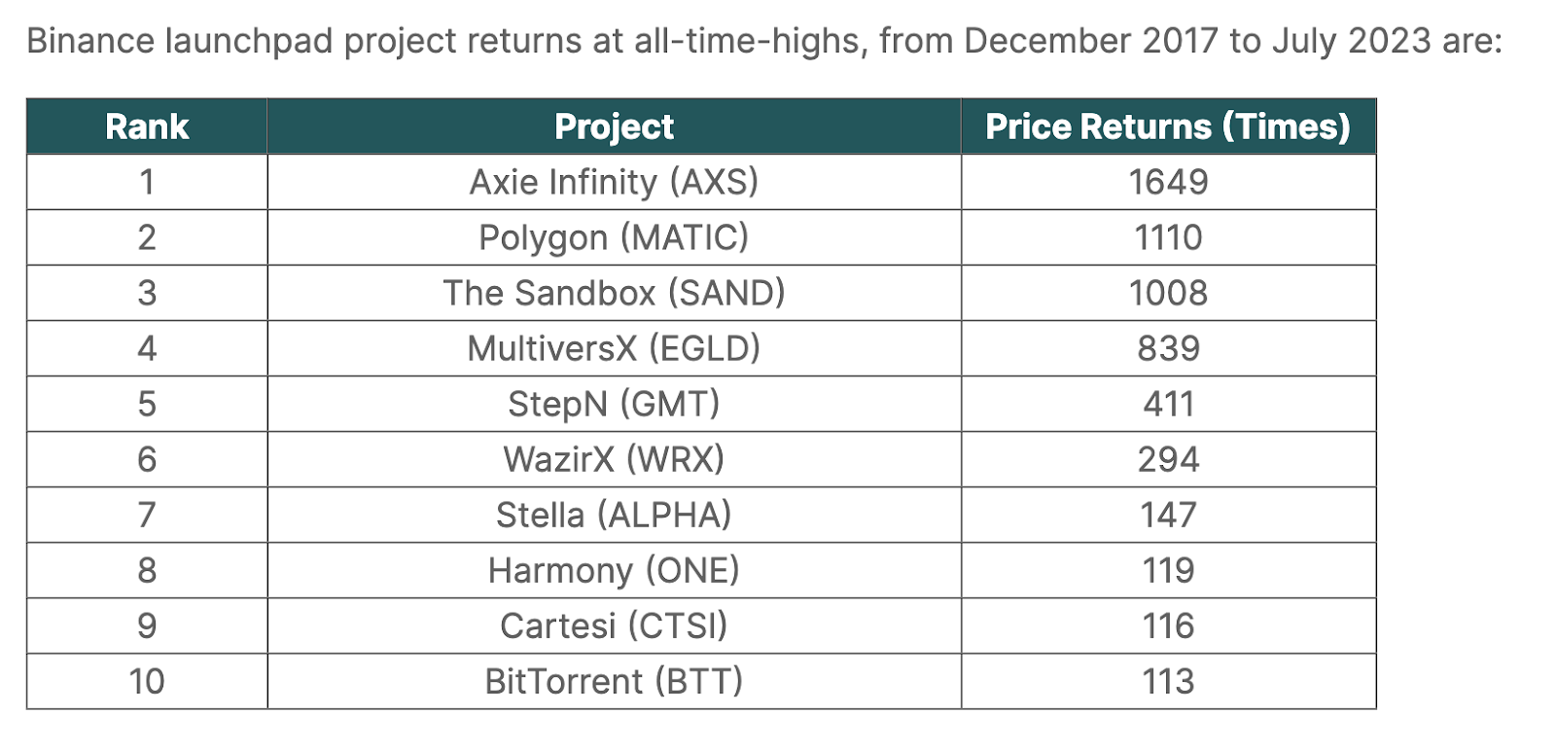Select the rank 10 cell
1556x750 pixels.
(x=147, y=681)
